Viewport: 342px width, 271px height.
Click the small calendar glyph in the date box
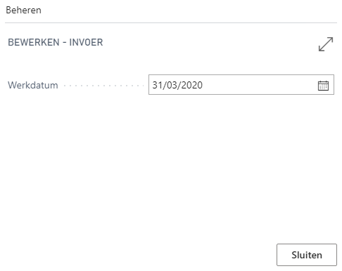[x=323, y=85]
